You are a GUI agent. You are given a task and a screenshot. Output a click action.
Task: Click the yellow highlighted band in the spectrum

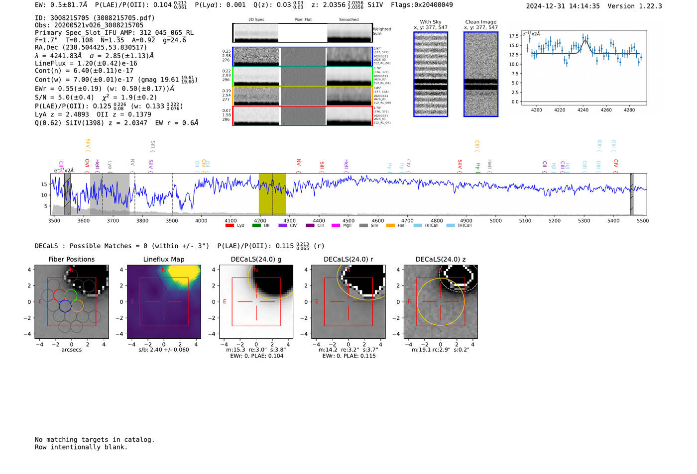coord(272,194)
